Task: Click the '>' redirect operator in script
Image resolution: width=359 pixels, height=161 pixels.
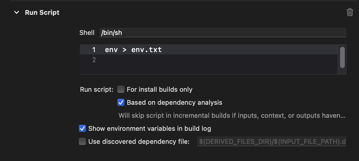Action: point(124,50)
